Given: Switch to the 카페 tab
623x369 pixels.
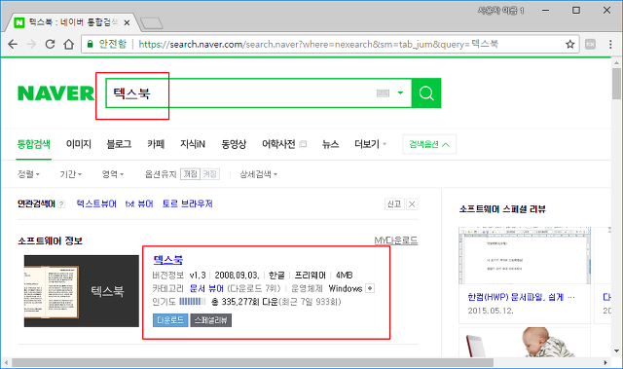Looking at the screenshot, I should click(156, 144).
